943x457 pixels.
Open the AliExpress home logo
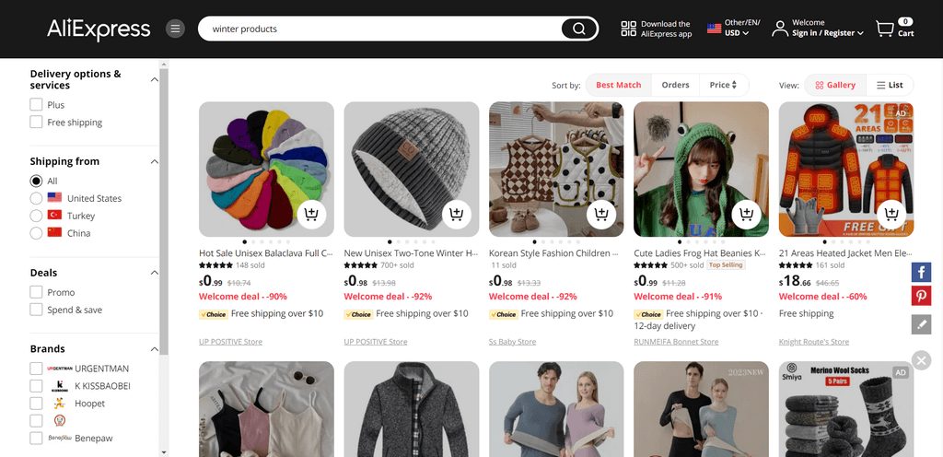pyautogui.click(x=99, y=29)
